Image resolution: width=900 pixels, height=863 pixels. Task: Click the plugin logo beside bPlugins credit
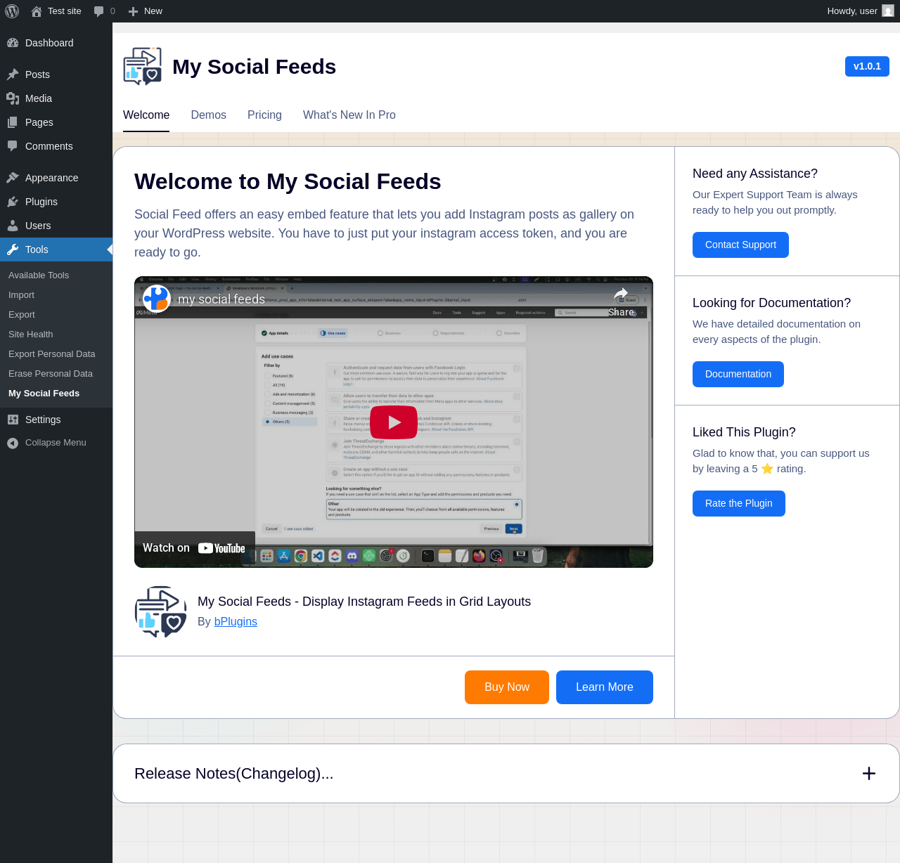point(161,611)
